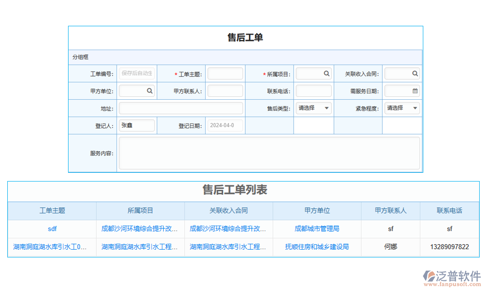
Task: Follow the 湖南洞庭湖水库引水工程 project link
Action: point(140,247)
